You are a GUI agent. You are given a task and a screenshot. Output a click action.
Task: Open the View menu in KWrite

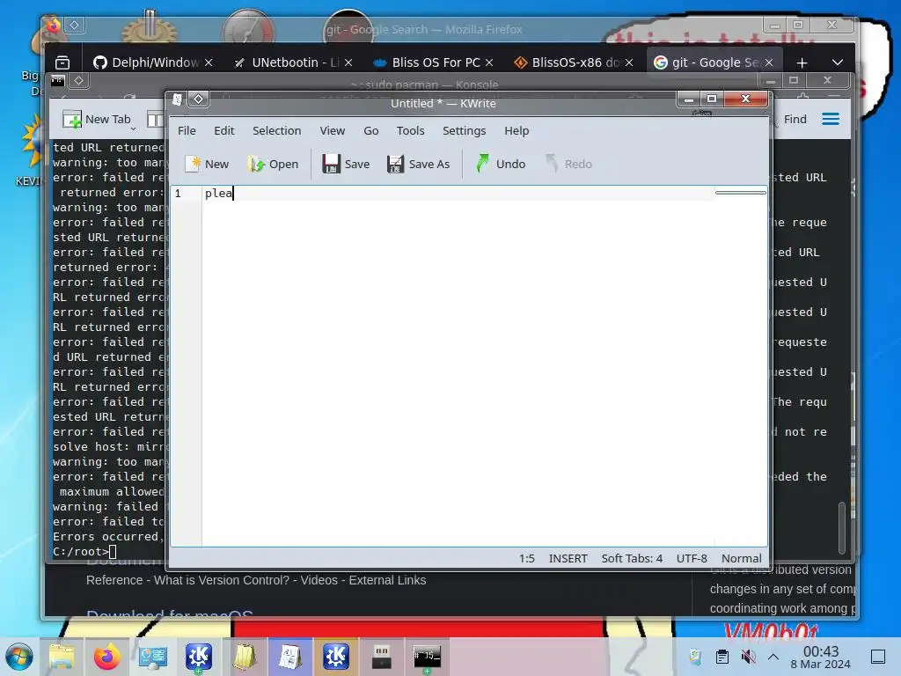point(332,130)
